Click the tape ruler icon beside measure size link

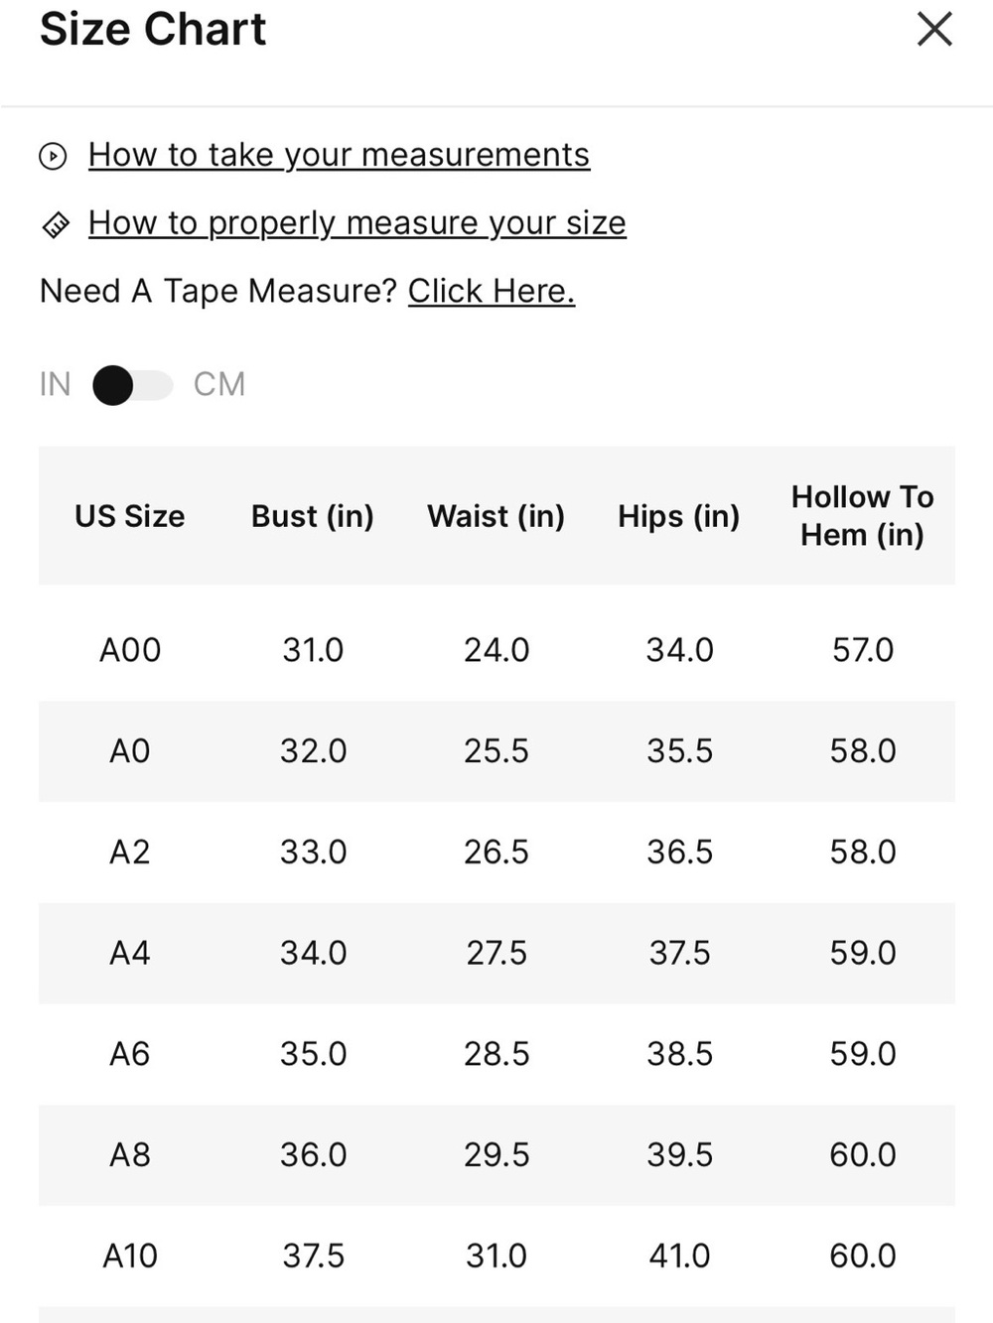pos(56,225)
